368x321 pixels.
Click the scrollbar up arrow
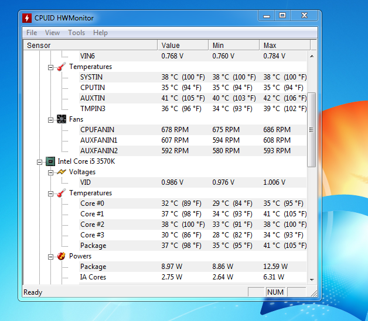[x=312, y=56]
